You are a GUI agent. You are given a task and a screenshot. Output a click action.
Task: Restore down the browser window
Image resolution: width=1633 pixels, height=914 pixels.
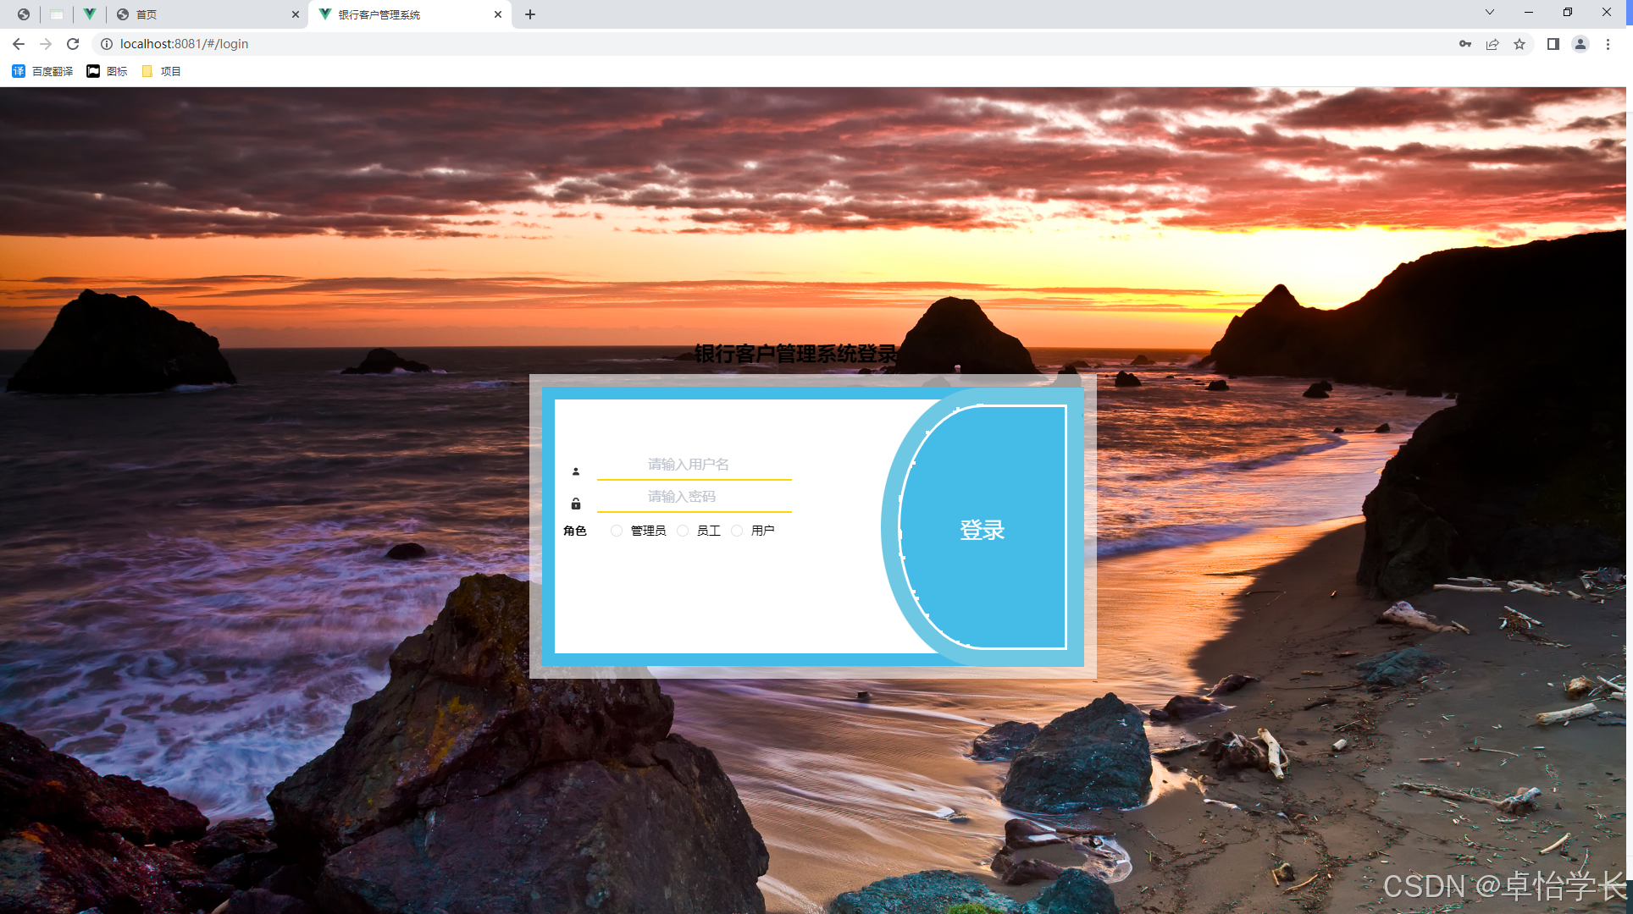(x=1568, y=12)
